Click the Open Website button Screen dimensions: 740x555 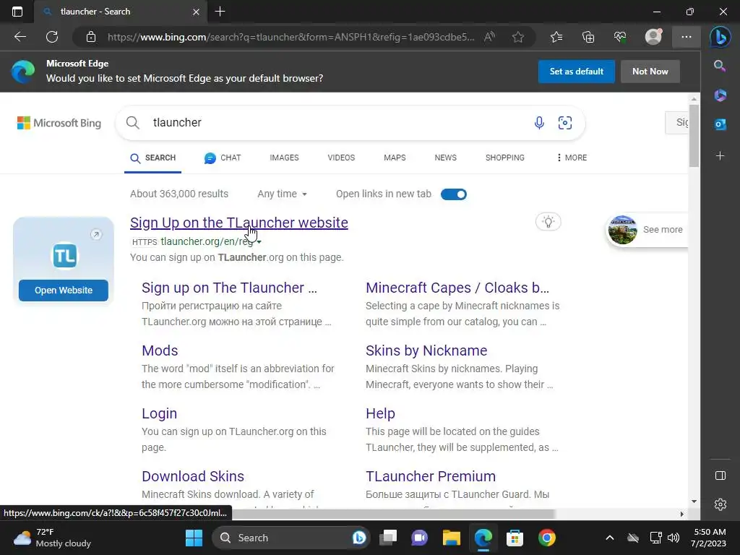[x=64, y=291]
